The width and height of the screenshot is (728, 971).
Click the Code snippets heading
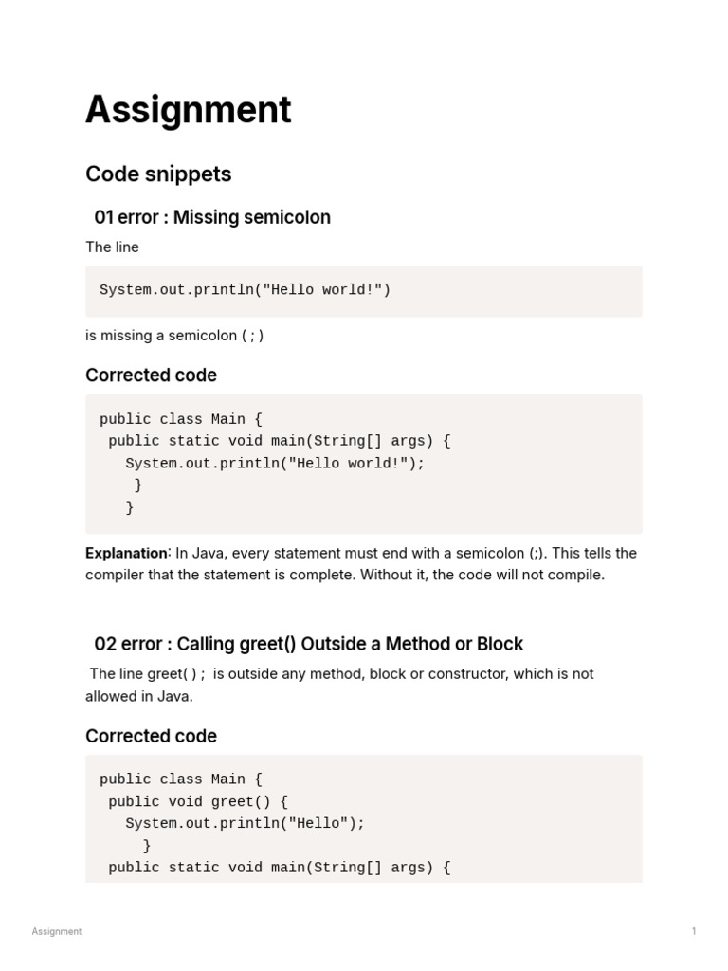pos(158,174)
